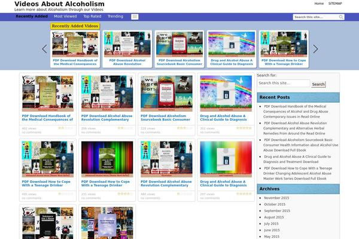Open first-row grid title 'PDF Download Alcohol Abuse Revolution Complementary'
The height and width of the screenshot is (239, 359).
click(107, 118)
